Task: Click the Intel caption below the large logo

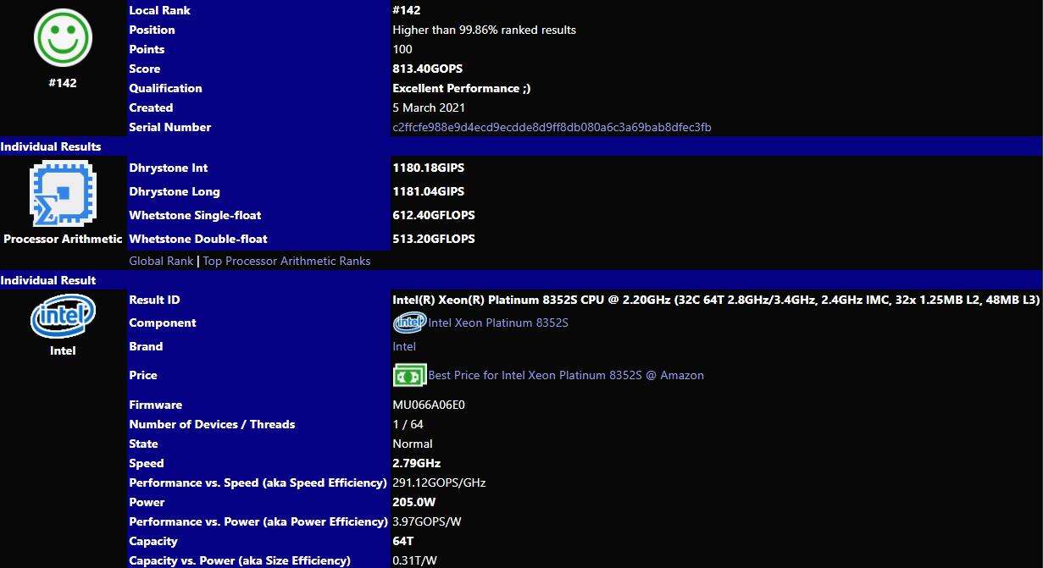Action: pyautogui.click(x=63, y=350)
